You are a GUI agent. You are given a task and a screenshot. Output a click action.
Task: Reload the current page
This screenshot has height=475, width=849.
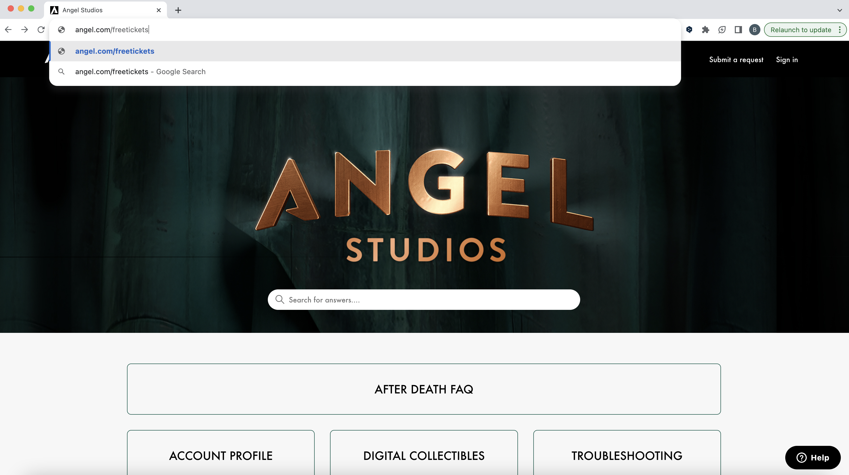click(x=41, y=30)
